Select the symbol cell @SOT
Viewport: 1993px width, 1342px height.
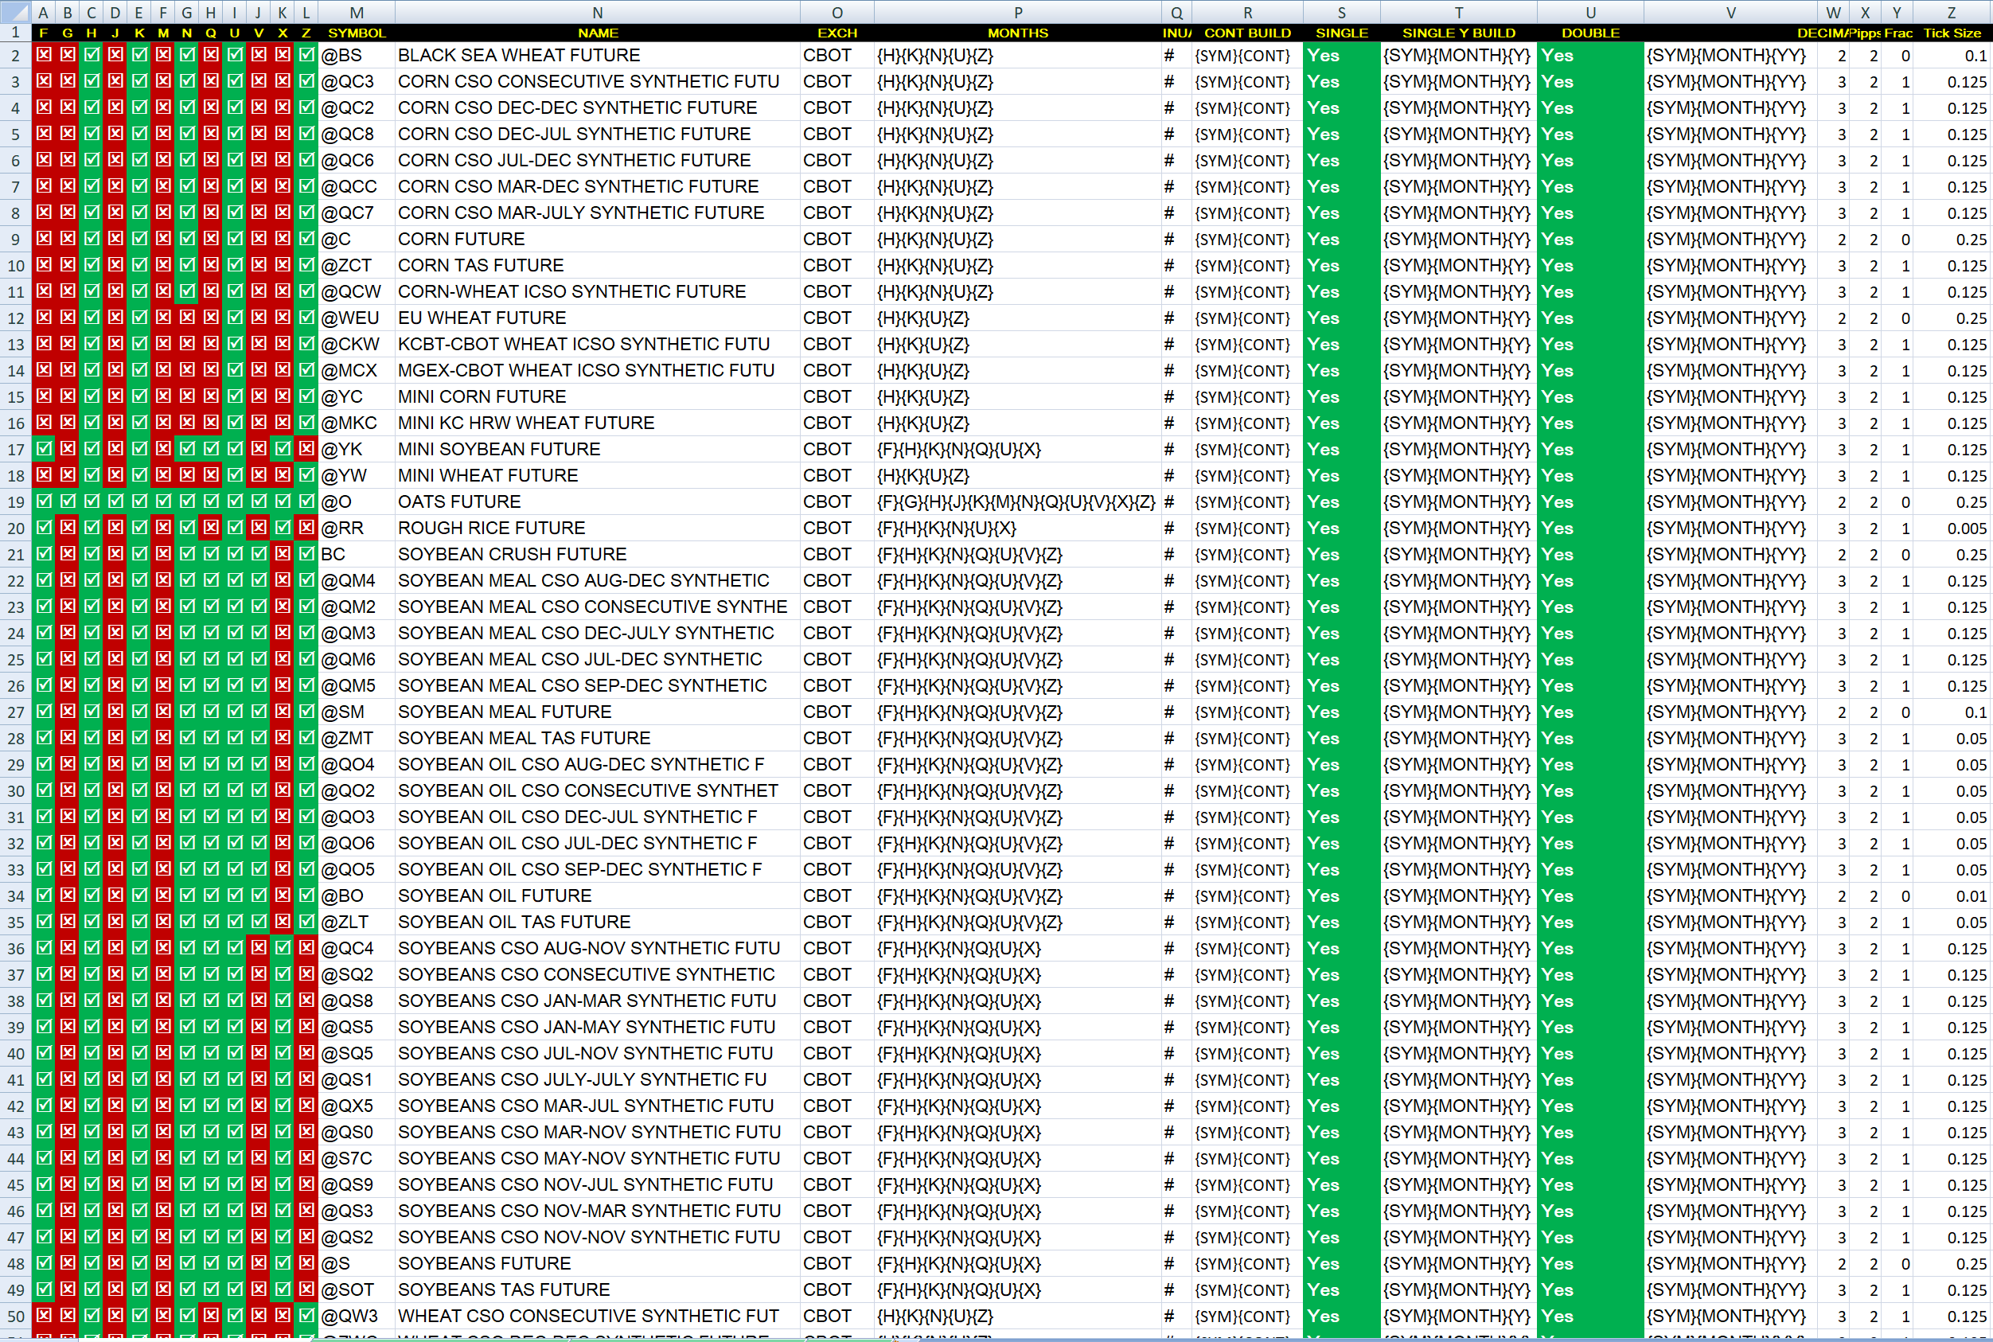357,1289
